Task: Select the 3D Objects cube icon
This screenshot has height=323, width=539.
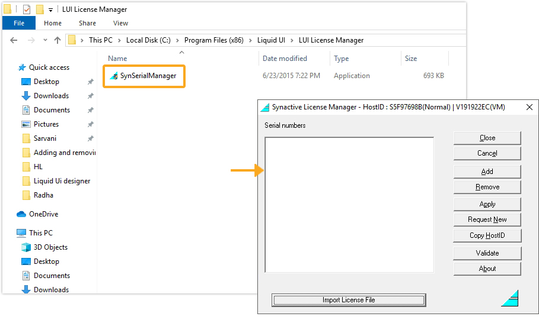Action: (x=26, y=247)
